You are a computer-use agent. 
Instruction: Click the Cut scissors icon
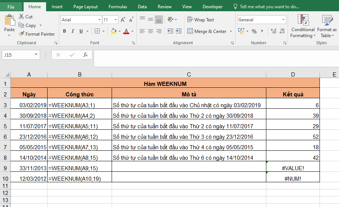tap(21, 17)
